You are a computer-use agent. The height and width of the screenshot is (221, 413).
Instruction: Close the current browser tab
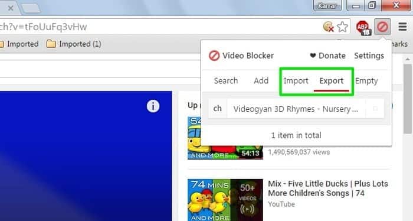click(11, 8)
